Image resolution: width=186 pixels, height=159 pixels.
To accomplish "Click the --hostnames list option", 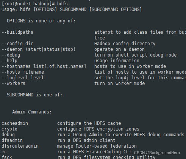I will (x=44, y=66).
